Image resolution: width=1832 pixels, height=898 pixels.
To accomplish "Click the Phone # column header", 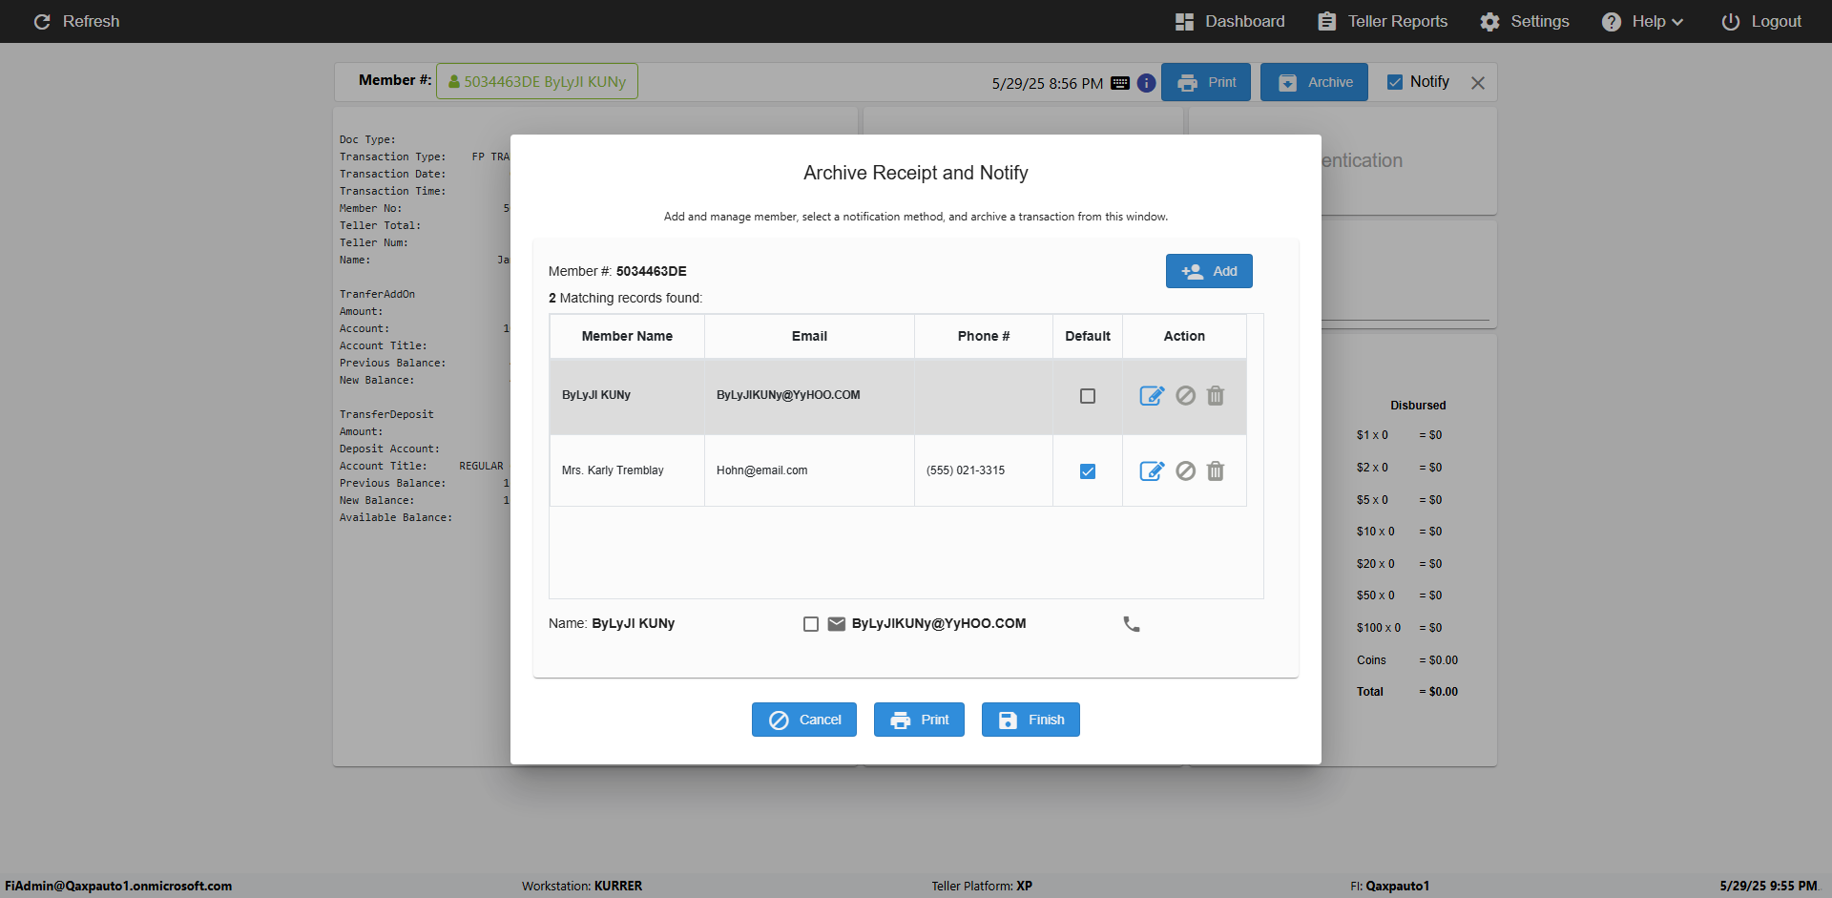I will tap(984, 336).
